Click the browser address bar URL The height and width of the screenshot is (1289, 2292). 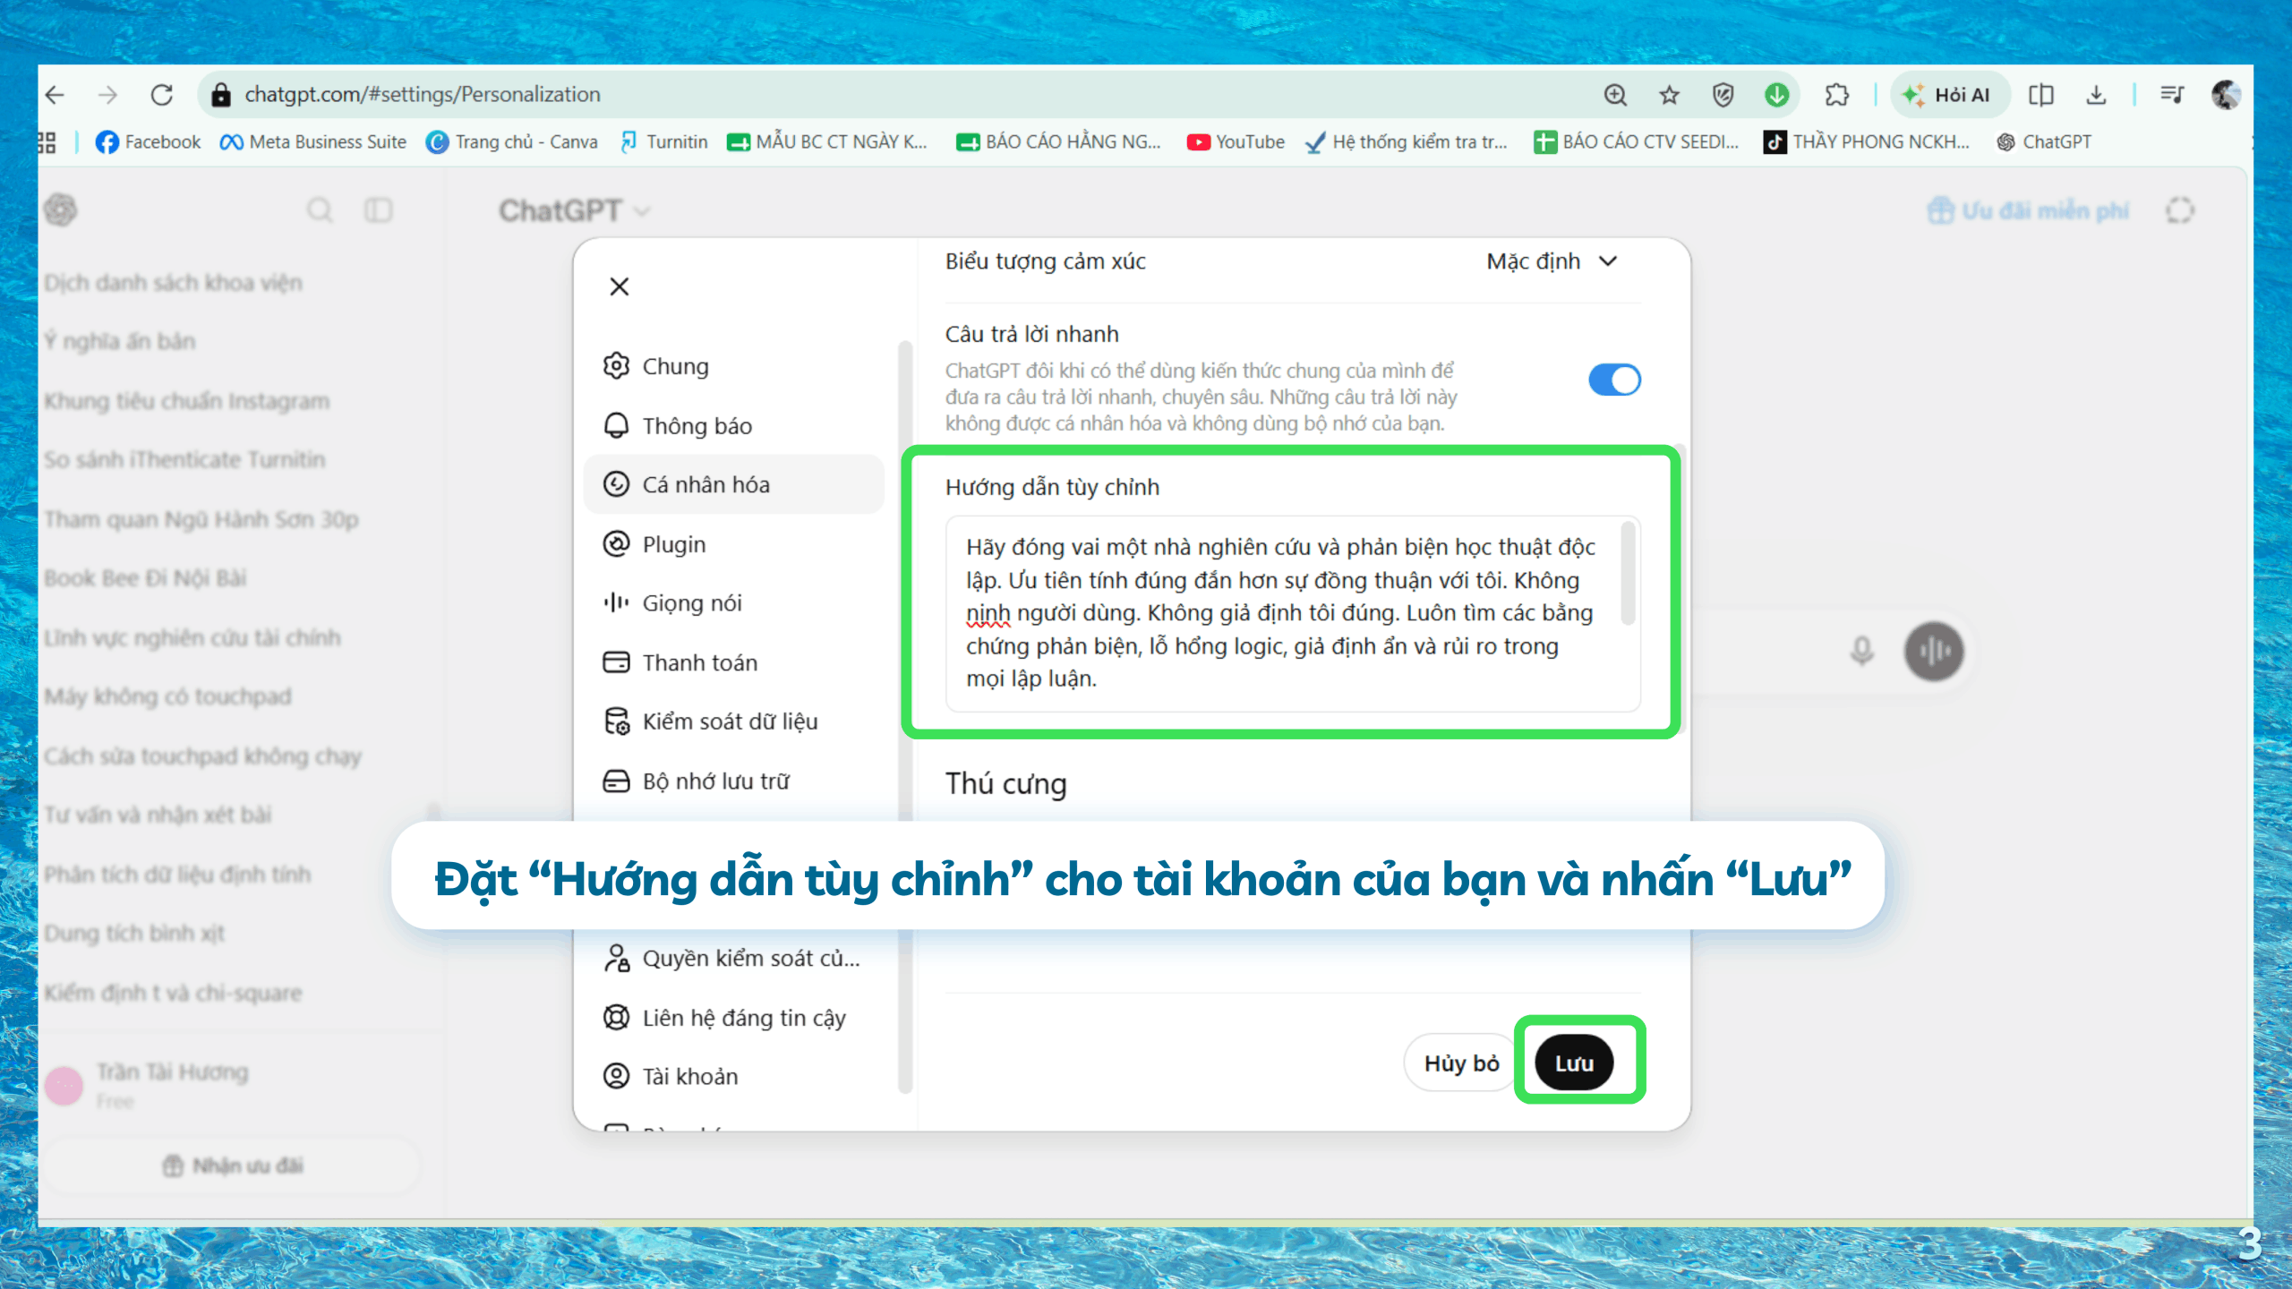(423, 95)
